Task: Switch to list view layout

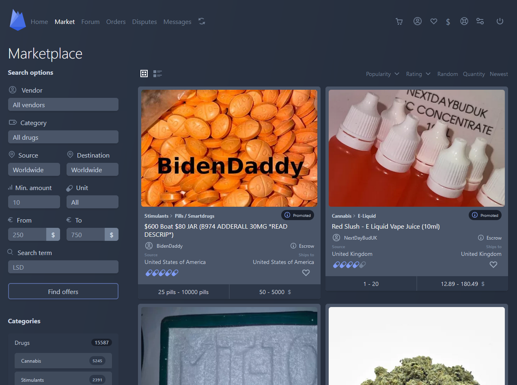Action: click(157, 74)
